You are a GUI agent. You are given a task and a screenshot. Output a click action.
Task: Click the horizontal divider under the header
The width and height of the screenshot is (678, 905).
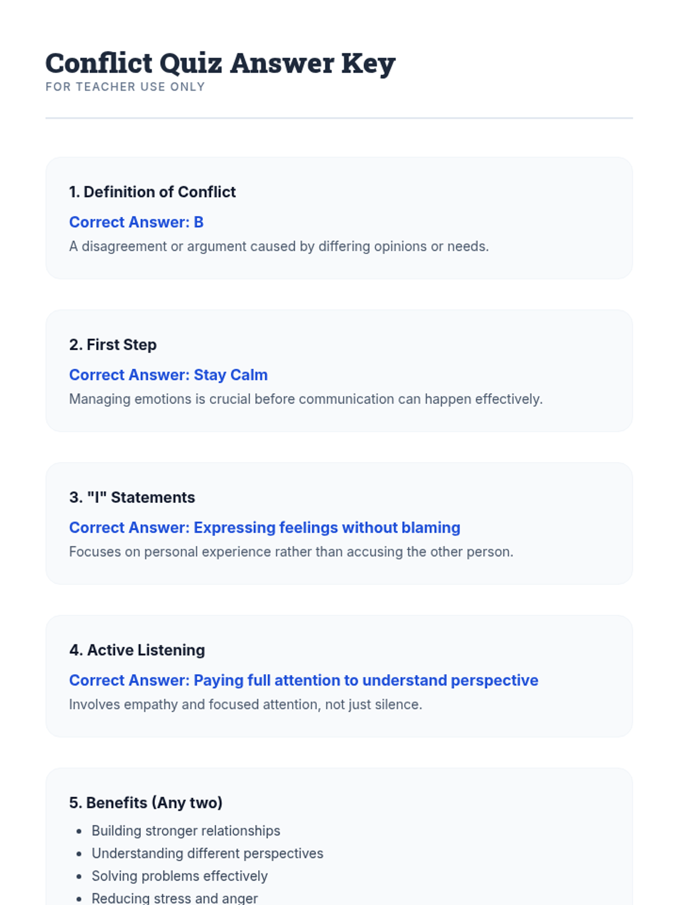[339, 118]
